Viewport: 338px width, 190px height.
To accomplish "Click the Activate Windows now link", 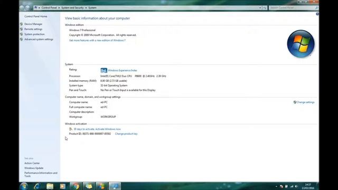I will pyautogui.click(x=108, y=129).
